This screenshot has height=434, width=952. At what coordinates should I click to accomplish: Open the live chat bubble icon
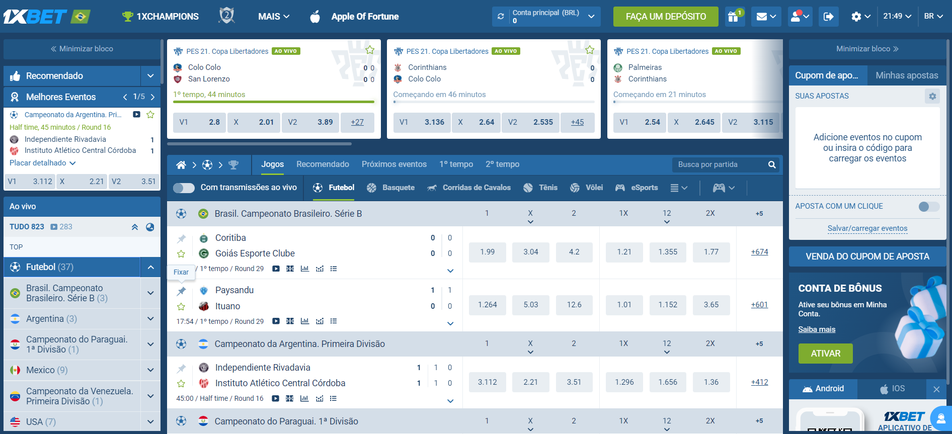click(x=941, y=418)
